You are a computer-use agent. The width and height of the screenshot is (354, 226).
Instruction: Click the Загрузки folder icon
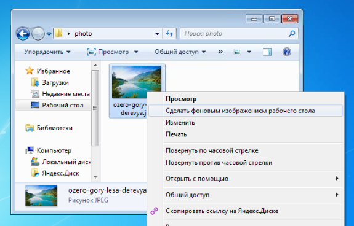pyautogui.click(x=35, y=82)
